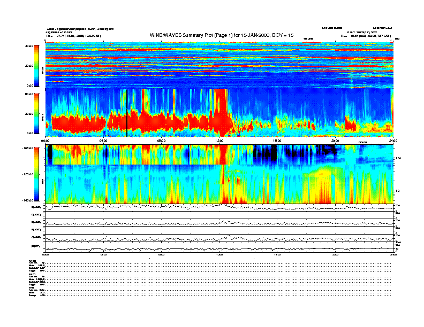424x327 pixels.
Task: Click the 10 frequency label right of TNR
Action: tap(398, 191)
